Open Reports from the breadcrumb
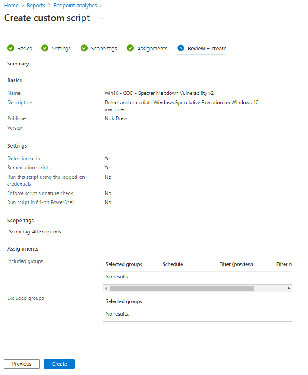The height and width of the screenshot is (375, 308). [36, 6]
